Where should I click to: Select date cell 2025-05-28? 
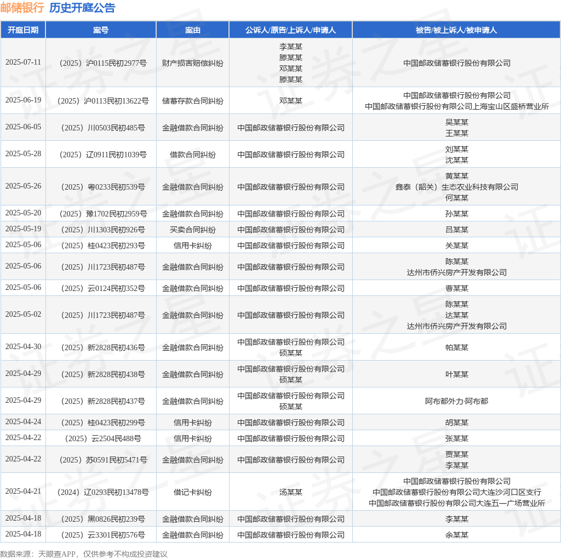tap(23, 153)
